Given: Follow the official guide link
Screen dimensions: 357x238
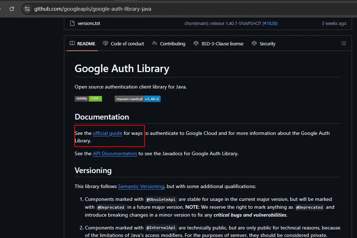Looking at the screenshot, I should pos(107,133).
